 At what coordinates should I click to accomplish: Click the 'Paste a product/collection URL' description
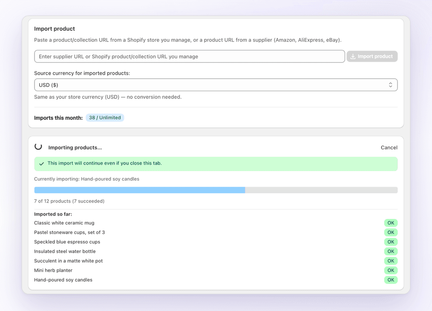[187, 40]
